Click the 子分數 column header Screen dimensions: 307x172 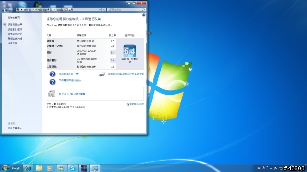click(112, 35)
